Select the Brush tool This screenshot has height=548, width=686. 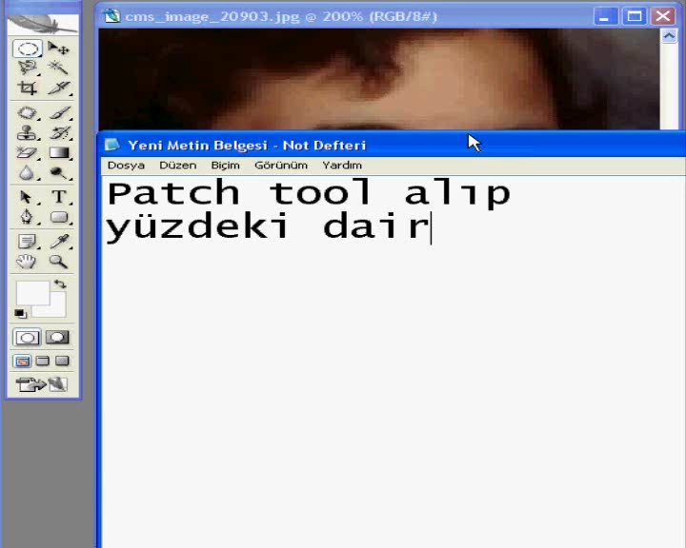59,113
